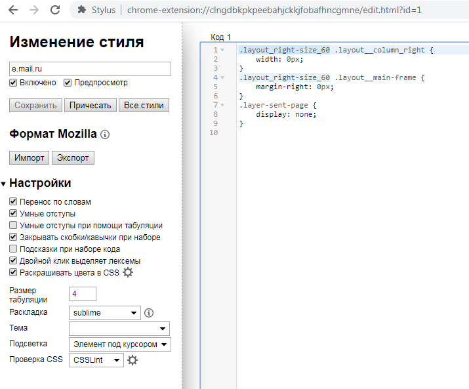Screen dimensions: 469x389
Task: Click the .layout__column_right selector on line 1
Action: click(x=380, y=50)
